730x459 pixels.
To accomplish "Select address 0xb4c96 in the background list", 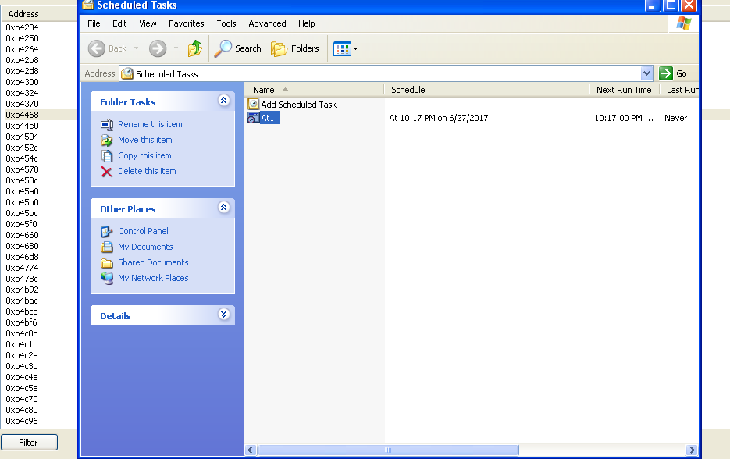I will 22,421.
